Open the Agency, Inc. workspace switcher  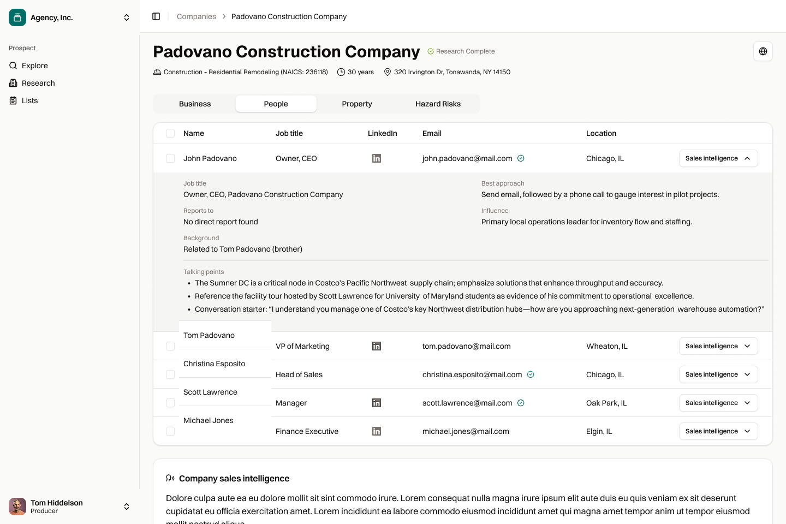point(127,17)
